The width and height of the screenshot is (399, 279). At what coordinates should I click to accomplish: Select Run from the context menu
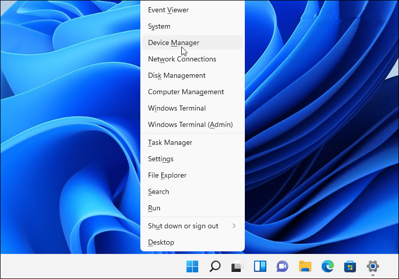point(154,208)
